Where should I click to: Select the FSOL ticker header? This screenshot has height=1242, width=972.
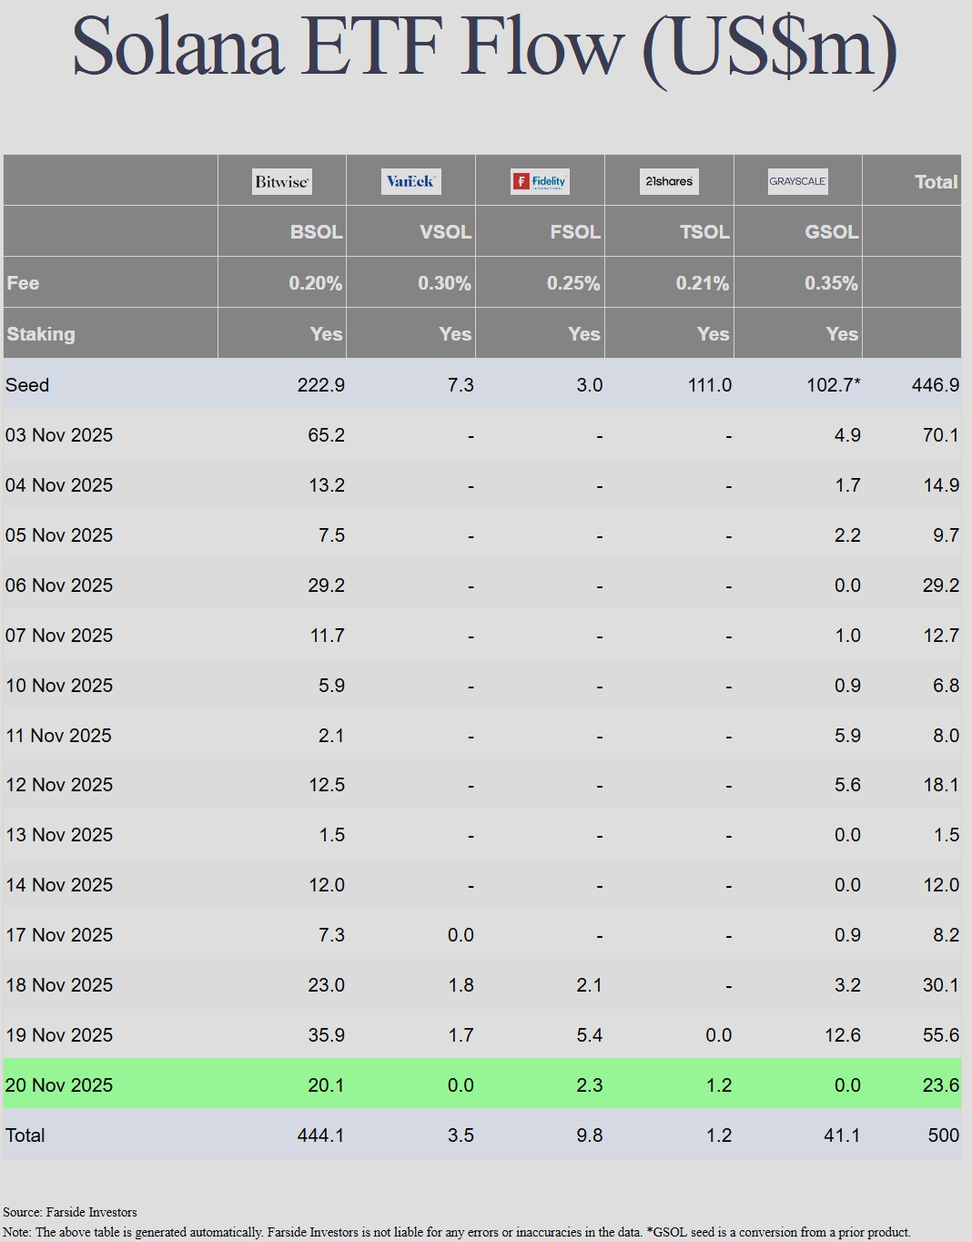(x=575, y=232)
